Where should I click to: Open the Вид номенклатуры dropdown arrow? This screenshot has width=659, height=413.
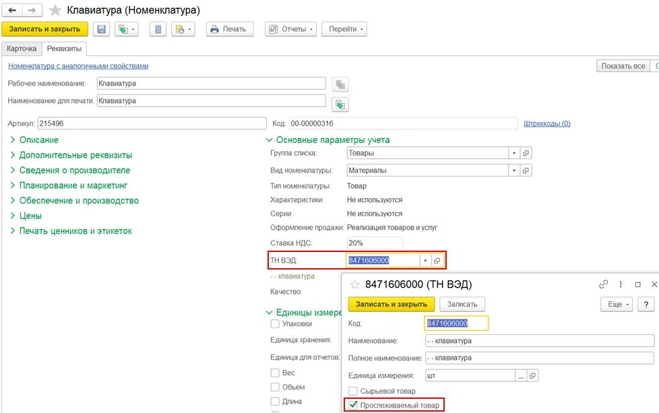(514, 170)
